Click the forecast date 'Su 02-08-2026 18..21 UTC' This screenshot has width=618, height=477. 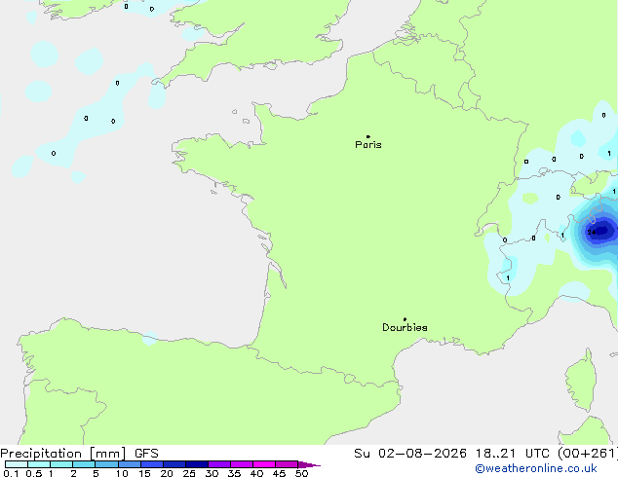(x=451, y=454)
